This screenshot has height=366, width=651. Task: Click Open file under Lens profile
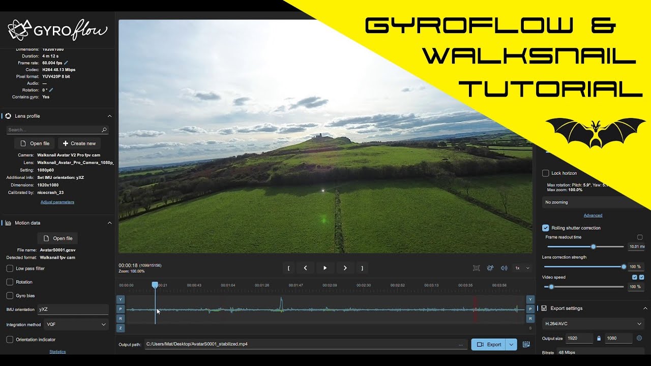[x=35, y=143]
